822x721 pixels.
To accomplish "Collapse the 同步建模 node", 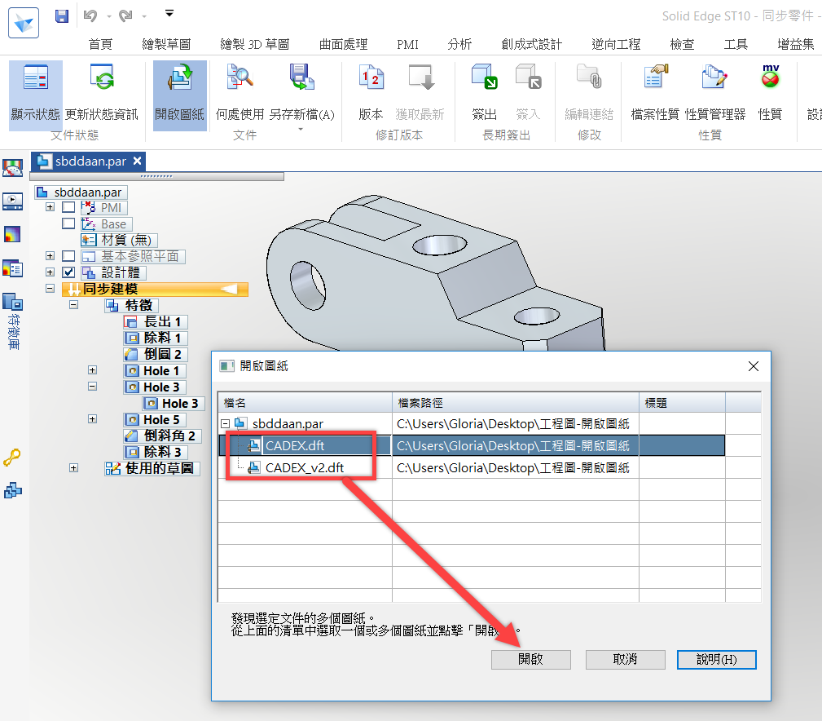I will (x=50, y=289).
